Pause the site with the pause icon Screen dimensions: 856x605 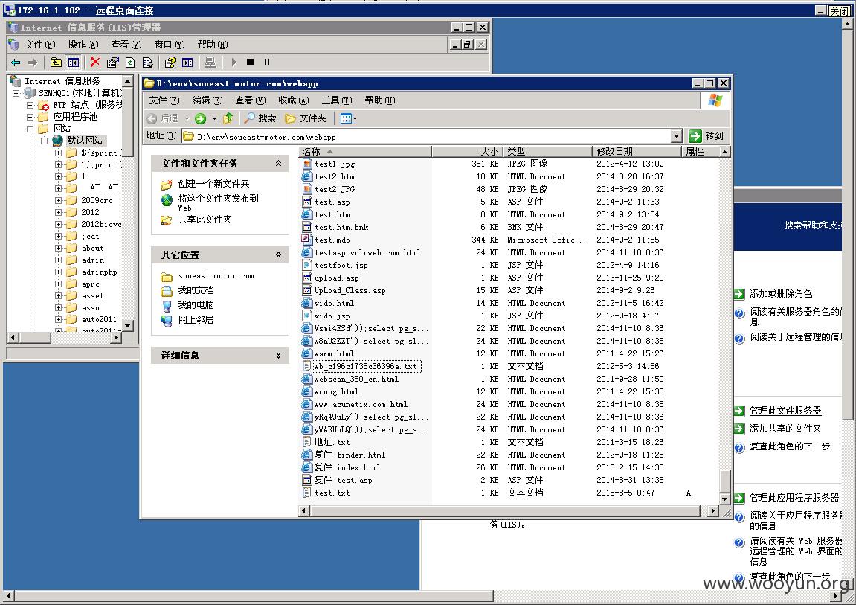point(267,63)
